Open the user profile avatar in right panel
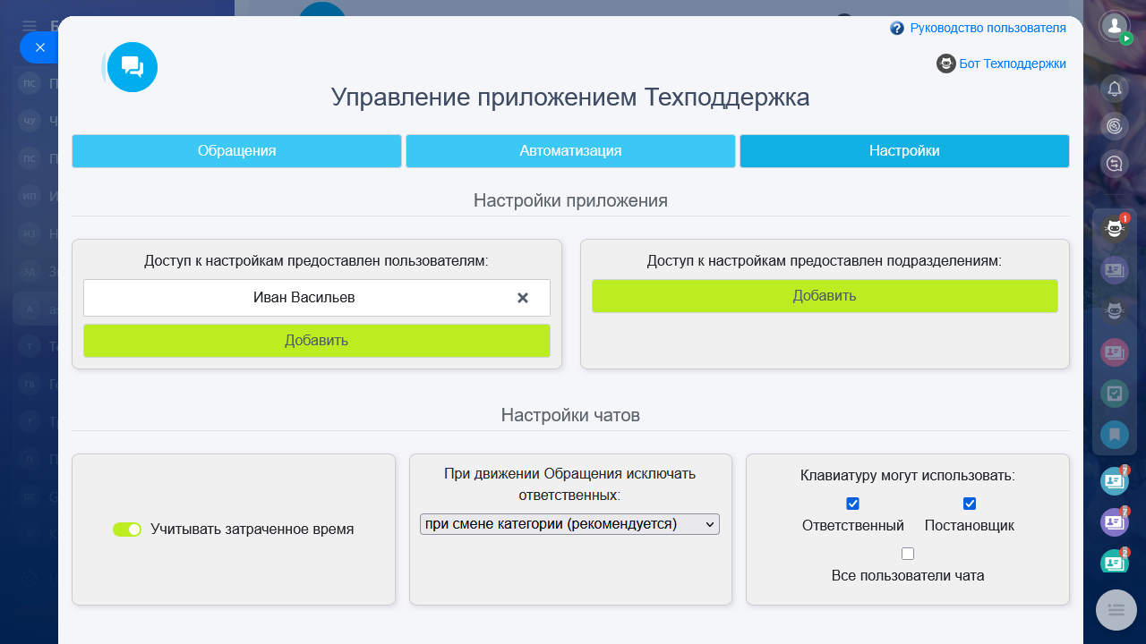Viewport: 1146px width, 644px height. pos(1115,26)
